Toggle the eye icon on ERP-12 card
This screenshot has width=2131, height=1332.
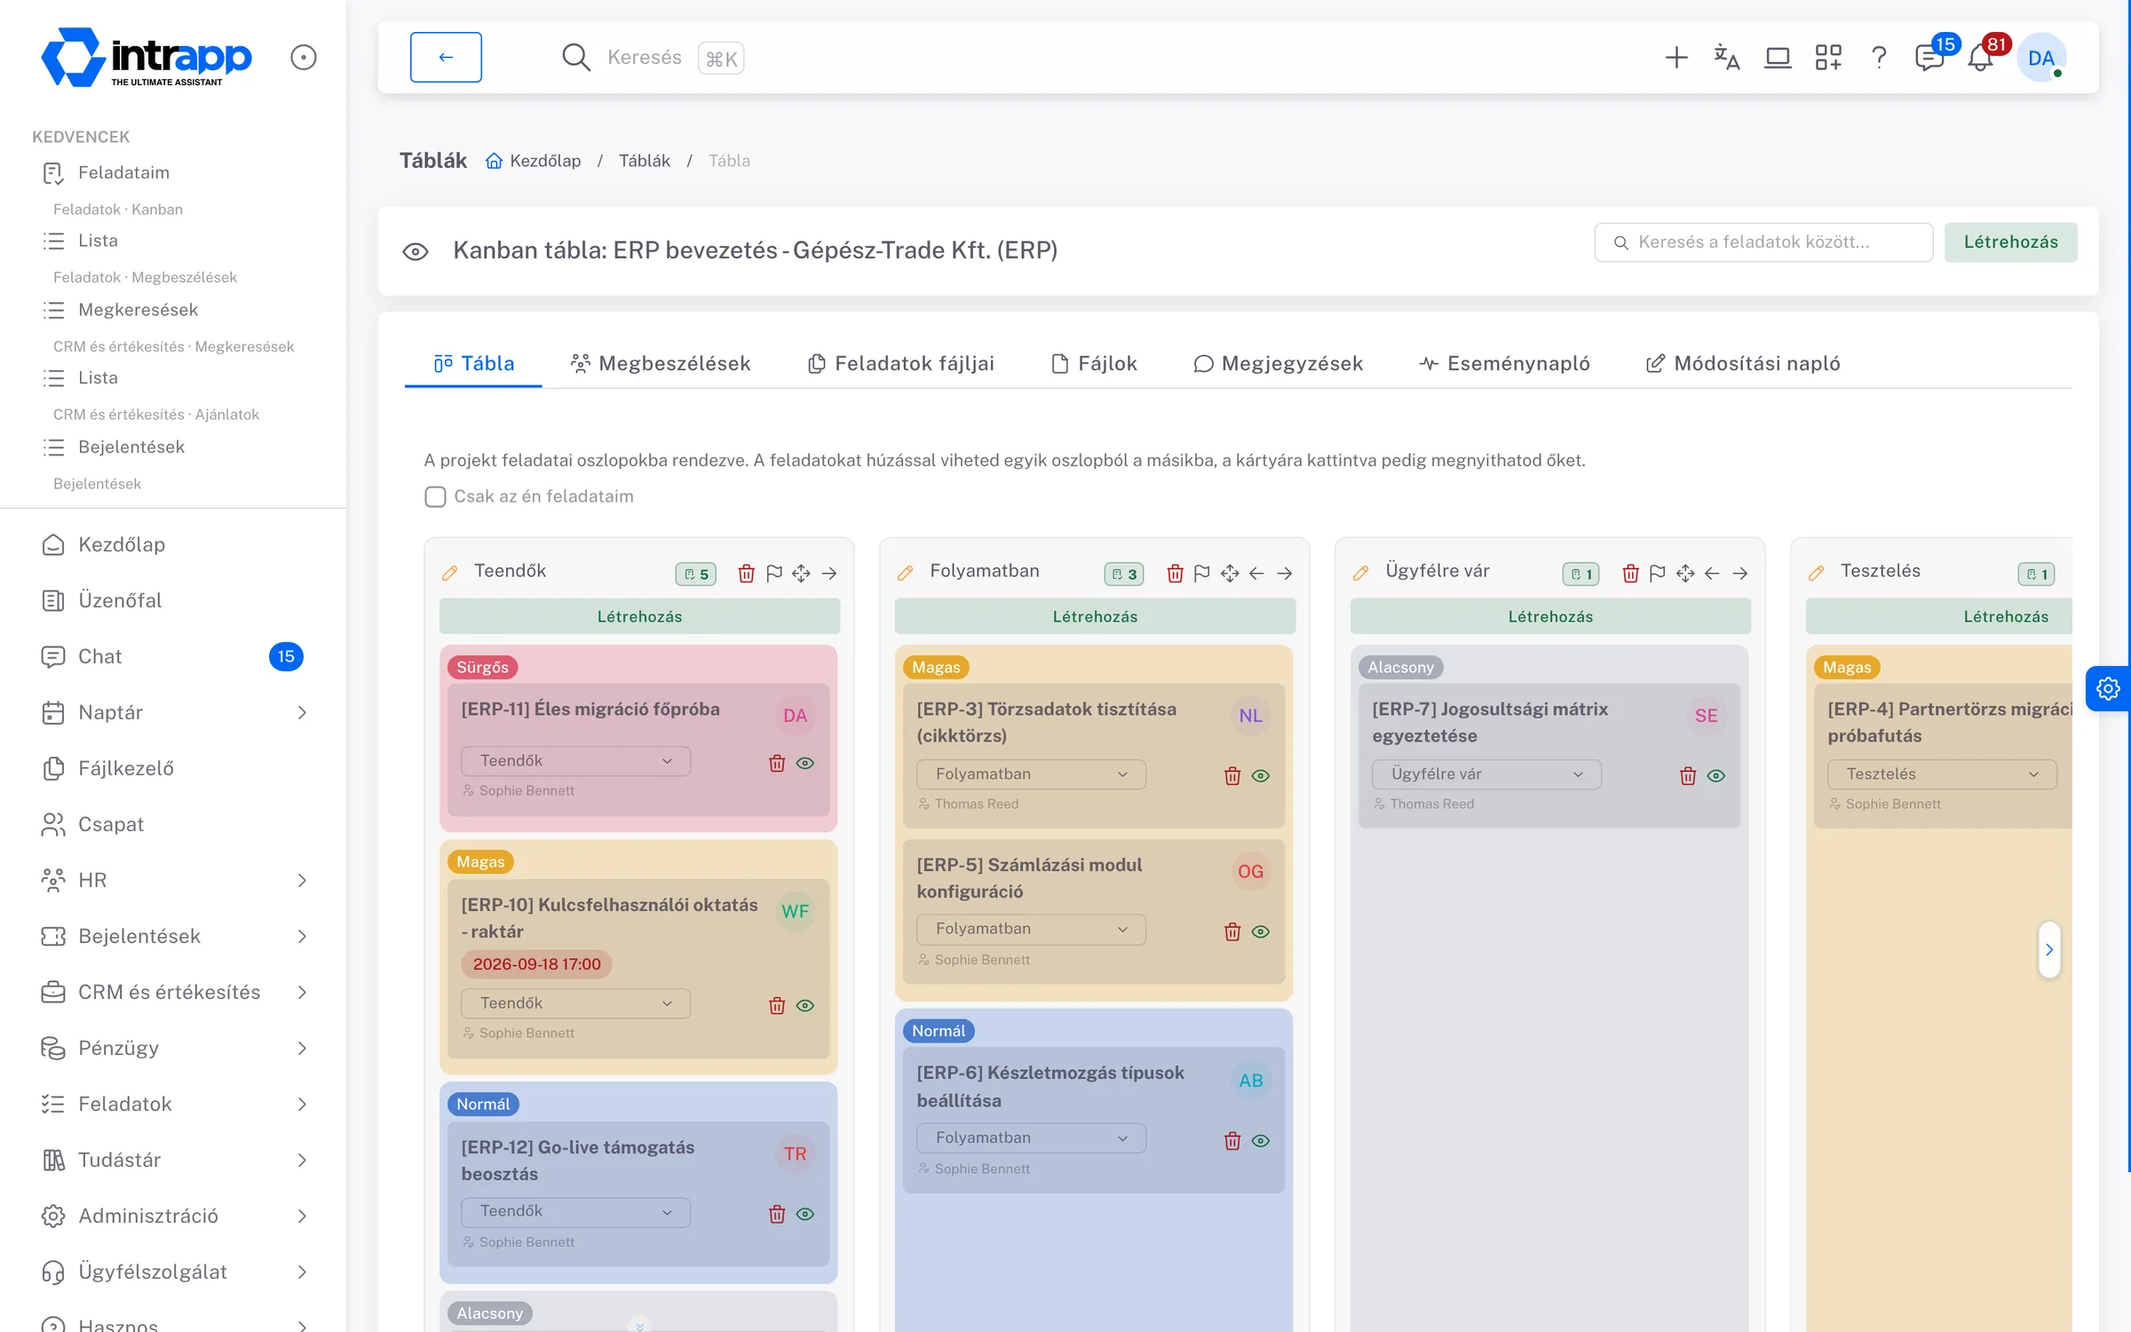click(805, 1214)
